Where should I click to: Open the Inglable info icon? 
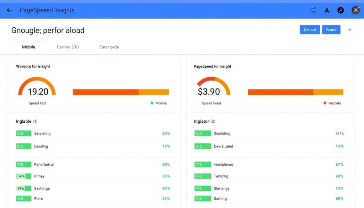tap(35, 121)
